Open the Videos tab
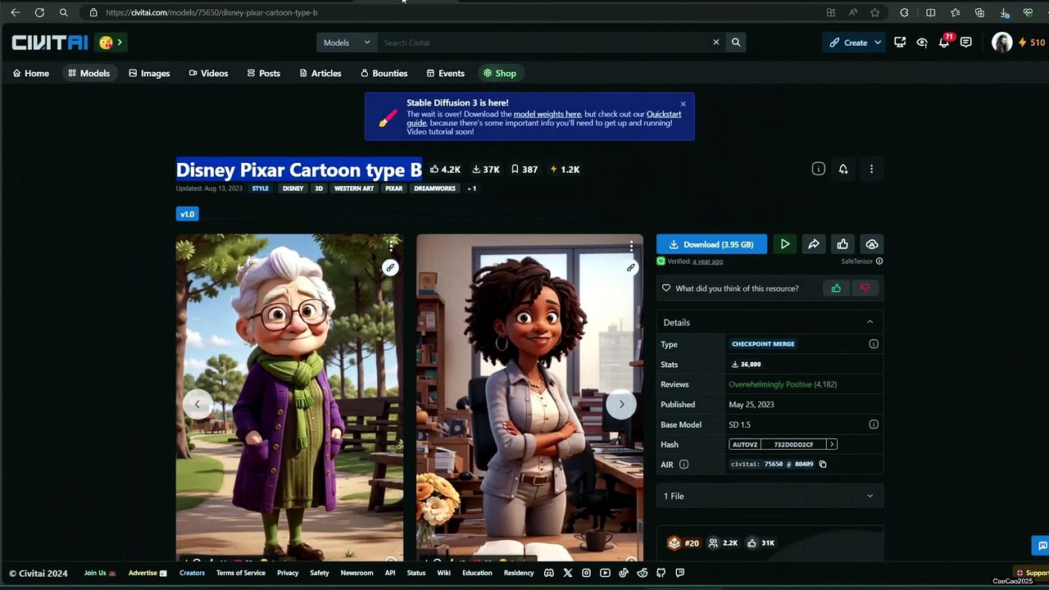Screen dimensions: 1049x590 (x=208, y=73)
